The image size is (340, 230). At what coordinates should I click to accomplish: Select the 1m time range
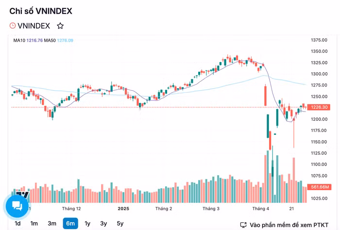click(34, 224)
